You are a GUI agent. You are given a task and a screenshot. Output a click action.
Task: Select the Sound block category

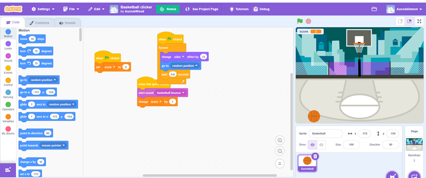point(8,58)
